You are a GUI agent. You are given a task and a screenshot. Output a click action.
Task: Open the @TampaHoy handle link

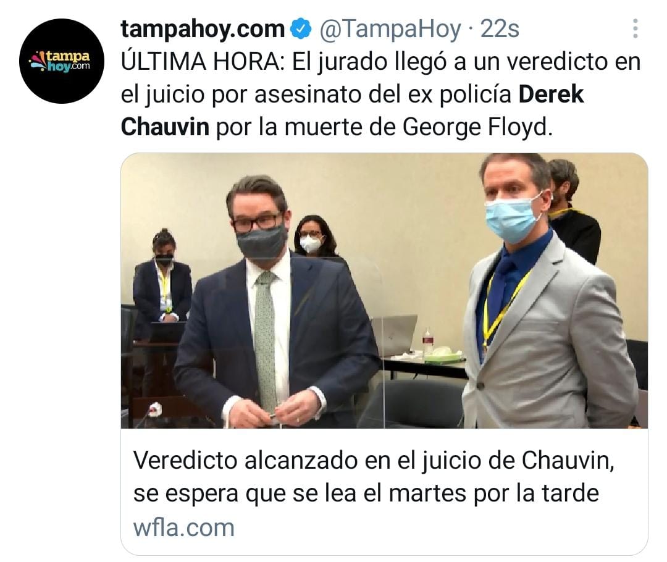pos(390,29)
